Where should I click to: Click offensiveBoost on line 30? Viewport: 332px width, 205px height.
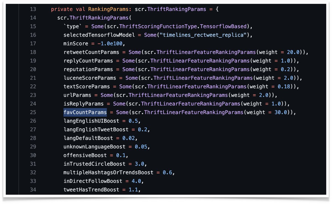(x=85, y=155)
